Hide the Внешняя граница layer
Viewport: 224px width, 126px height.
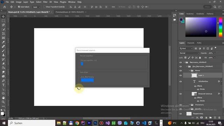tap(181, 94)
